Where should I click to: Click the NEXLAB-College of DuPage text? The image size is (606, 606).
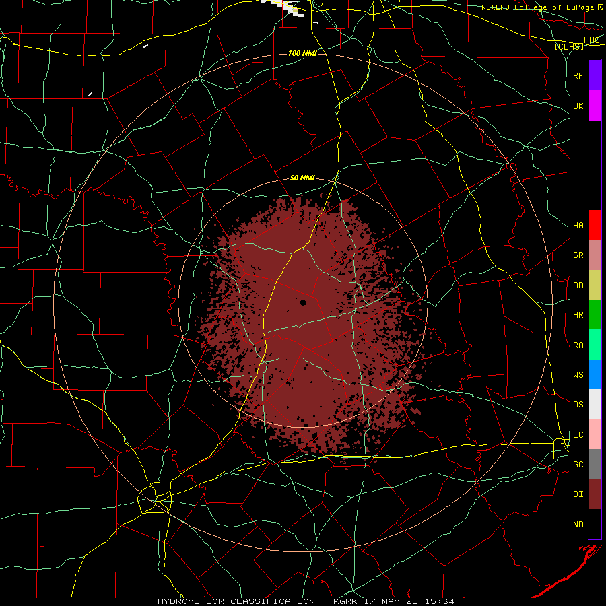tap(539, 7)
